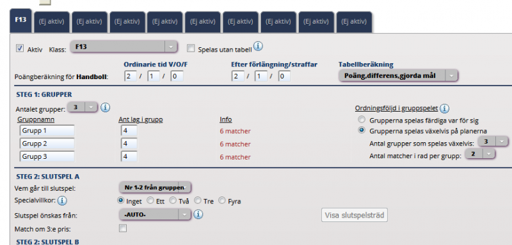Image resolution: width=512 pixels, height=245 pixels.
Task: Open the Klass F13 dropdown
Action: [124, 47]
